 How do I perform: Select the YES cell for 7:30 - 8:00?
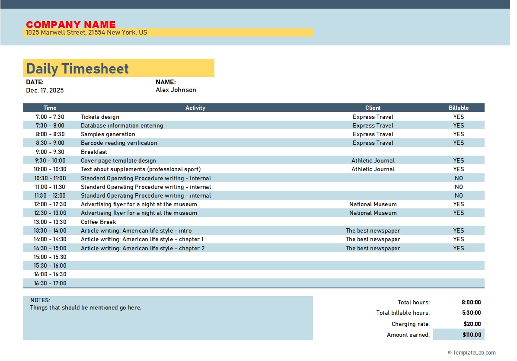point(459,126)
